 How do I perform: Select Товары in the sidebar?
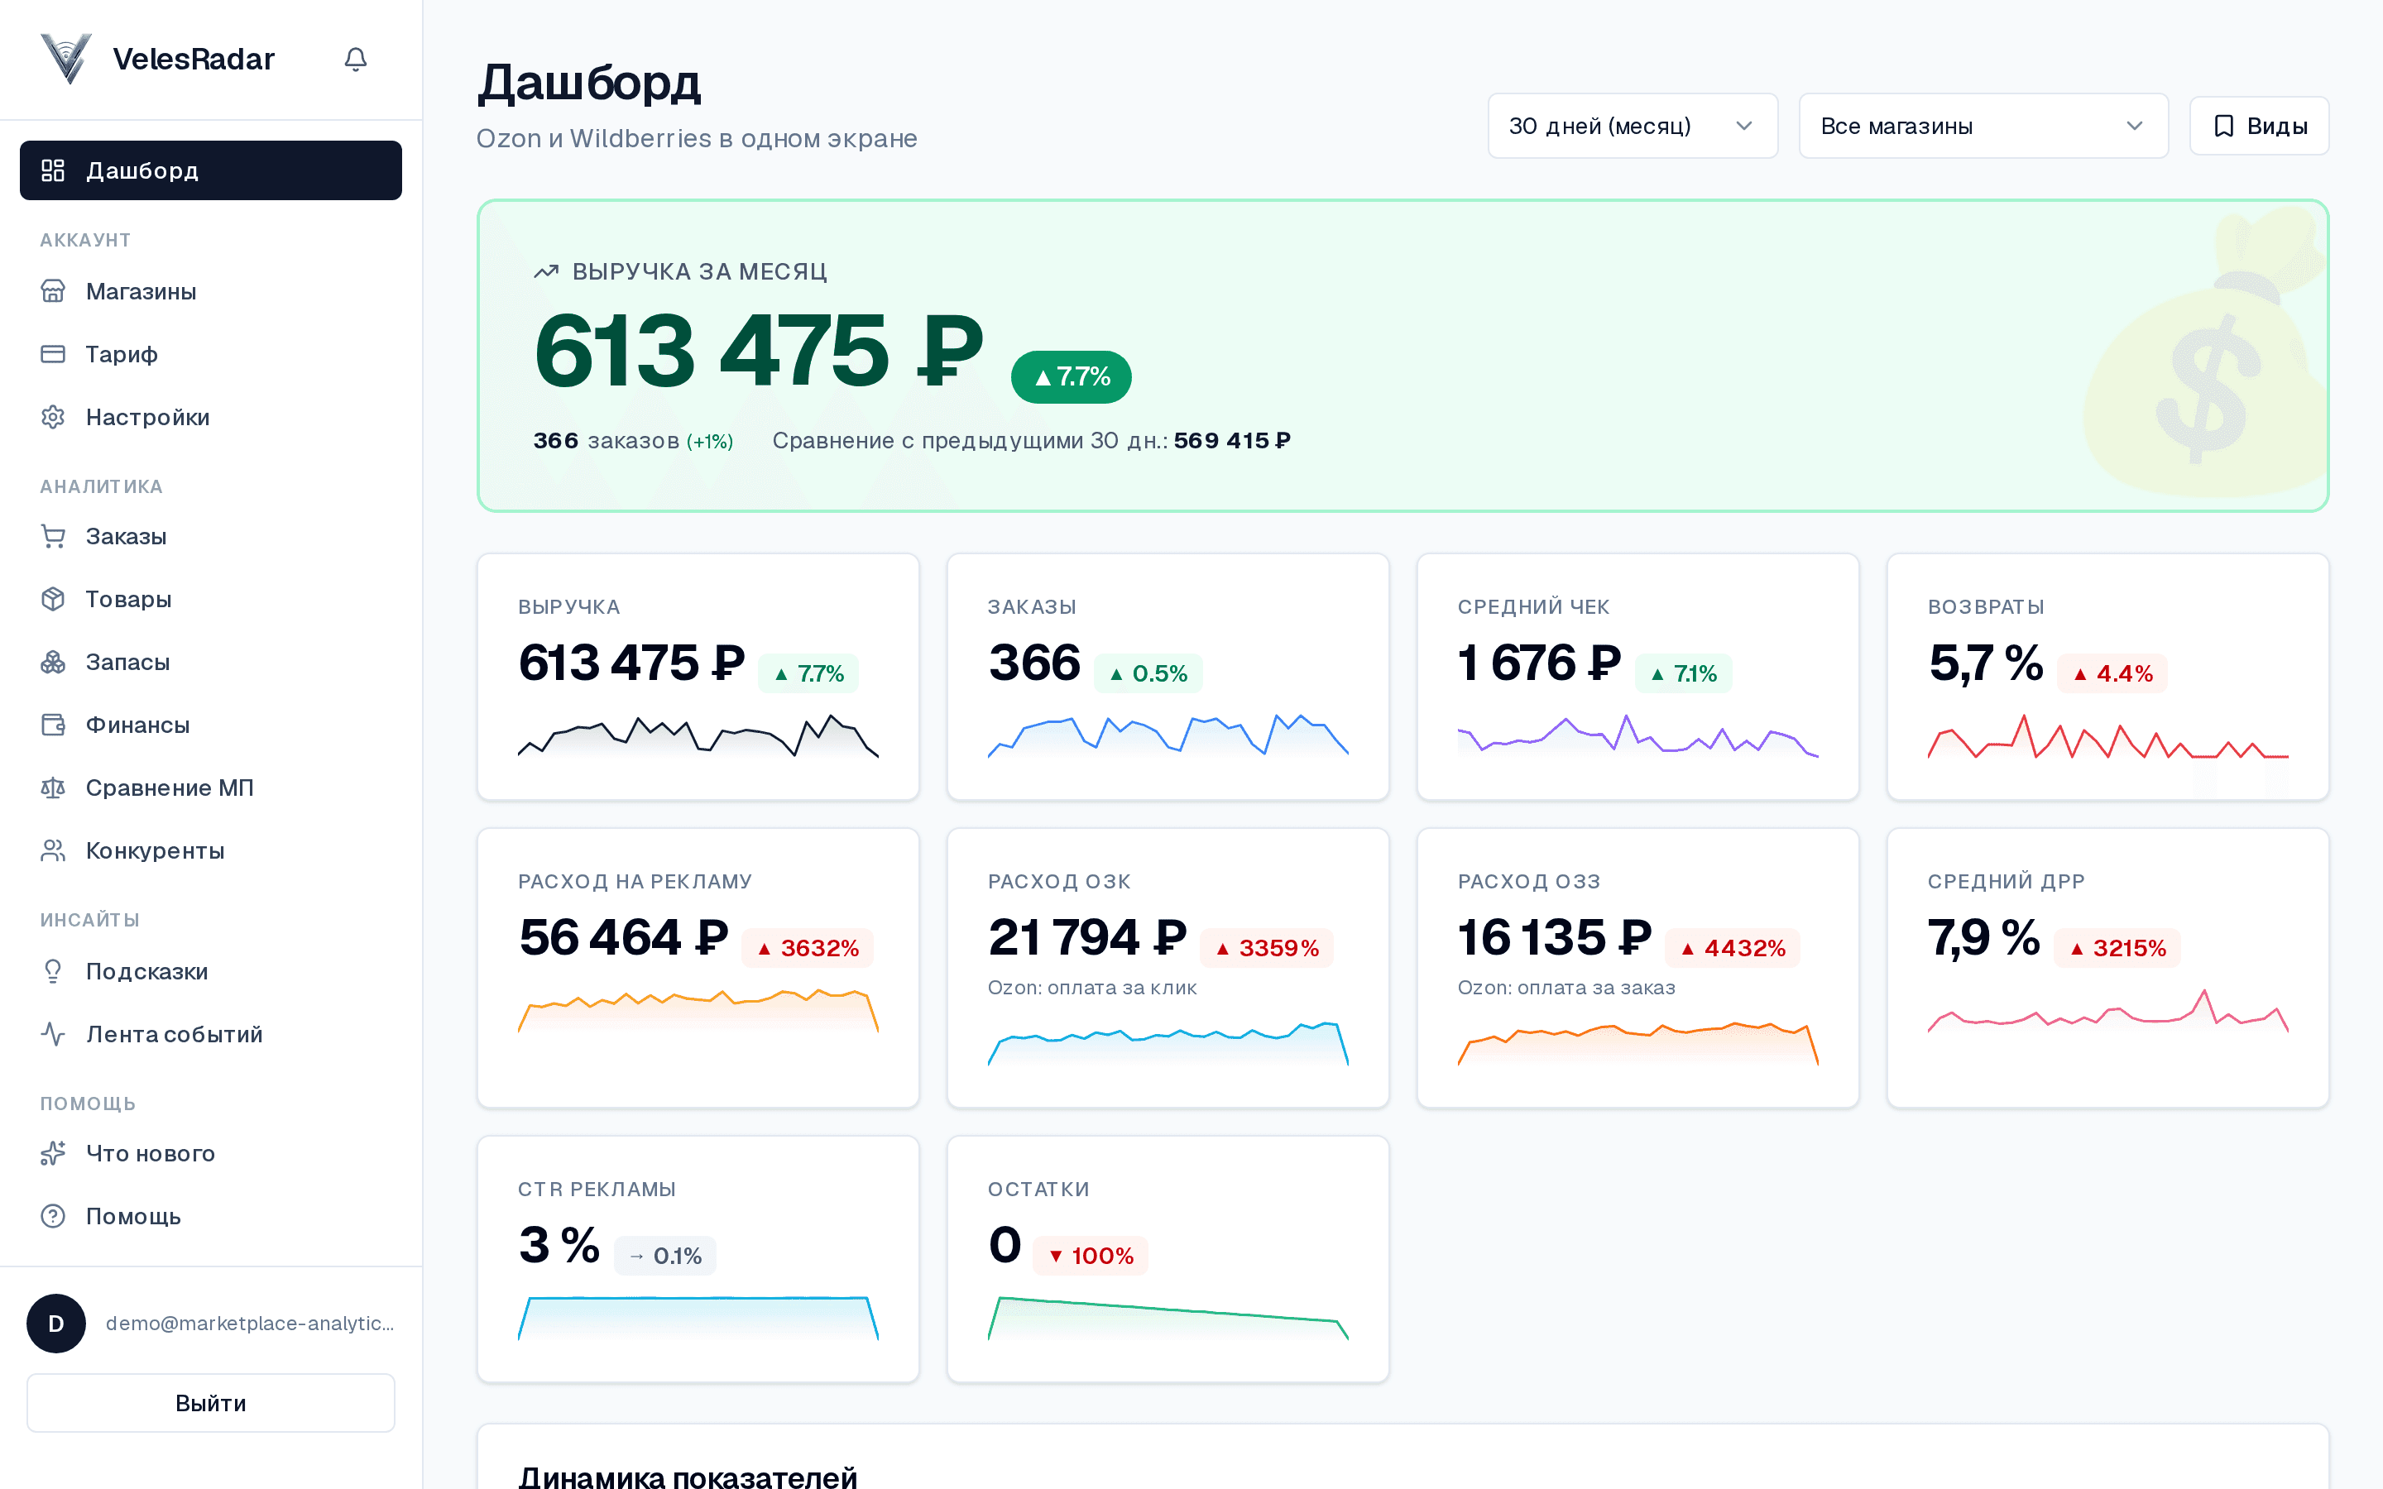(x=211, y=599)
